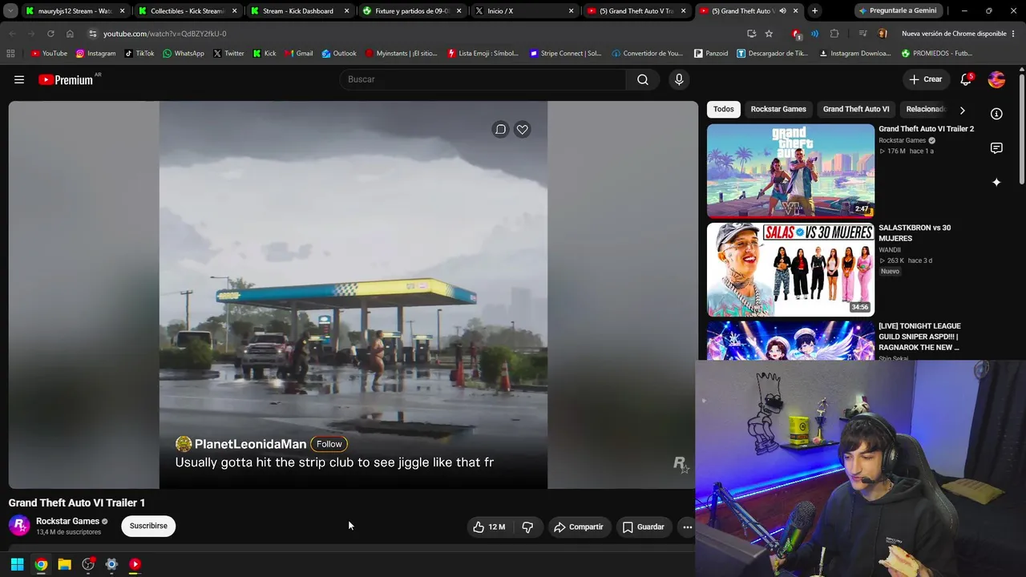The width and height of the screenshot is (1026, 577).
Task: Open the Rockstar Games channel avatar
Action: click(x=19, y=526)
